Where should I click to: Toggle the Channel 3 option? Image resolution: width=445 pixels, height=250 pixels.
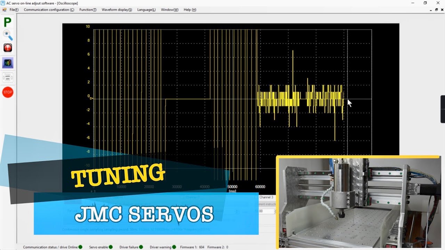click(x=266, y=197)
